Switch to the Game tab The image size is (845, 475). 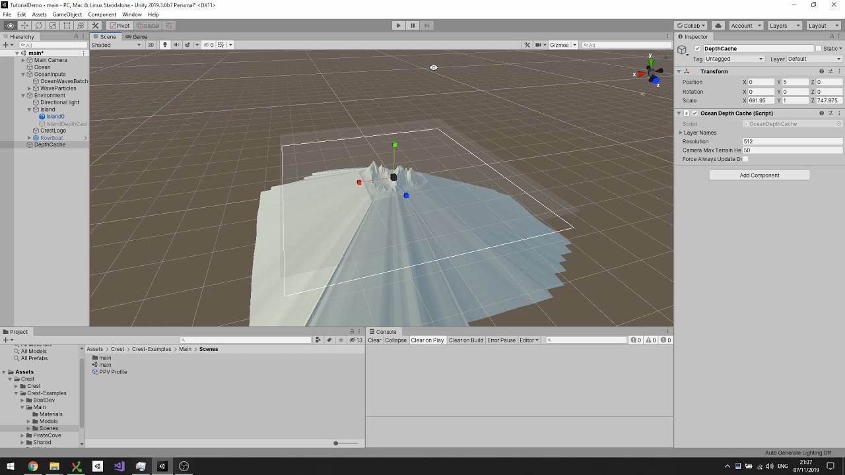click(x=137, y=36)
